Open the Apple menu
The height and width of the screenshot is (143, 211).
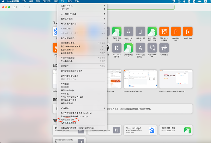(x=3, y=1)
